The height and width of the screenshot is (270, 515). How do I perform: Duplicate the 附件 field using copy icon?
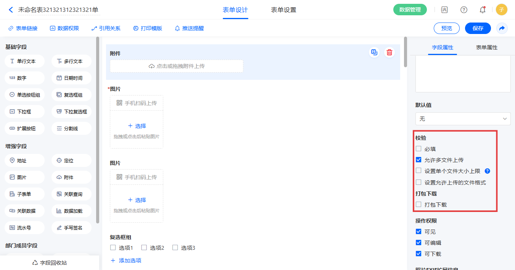(374, 53)
